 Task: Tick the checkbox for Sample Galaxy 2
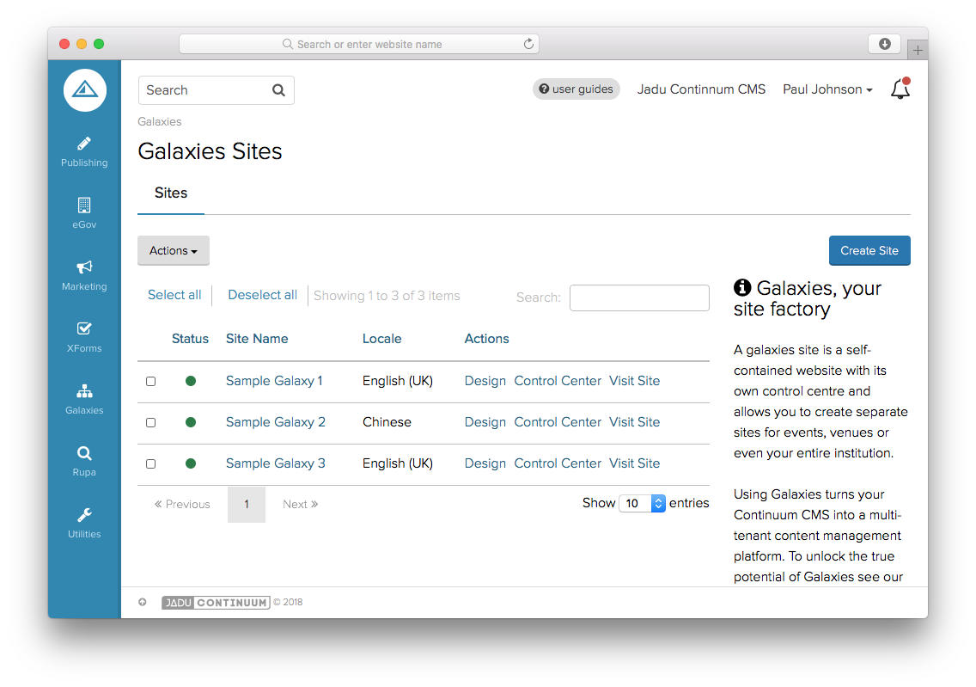click(151, 422)
